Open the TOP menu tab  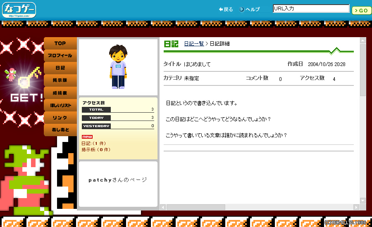point(60,43)
